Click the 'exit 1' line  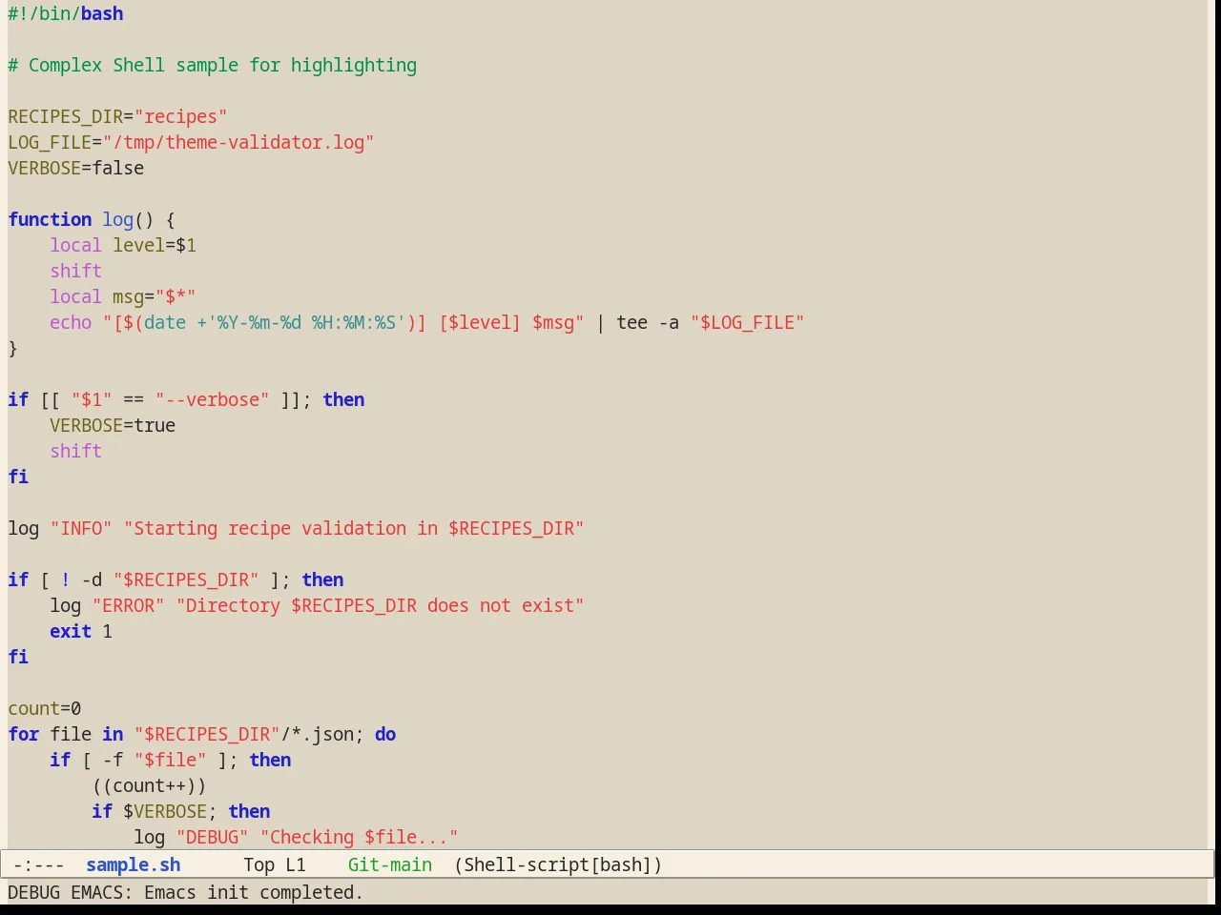(81, 631)
